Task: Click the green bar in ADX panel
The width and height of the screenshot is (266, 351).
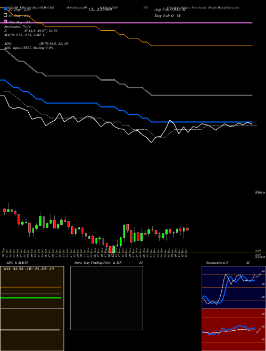Action: [x=31, y=298]
